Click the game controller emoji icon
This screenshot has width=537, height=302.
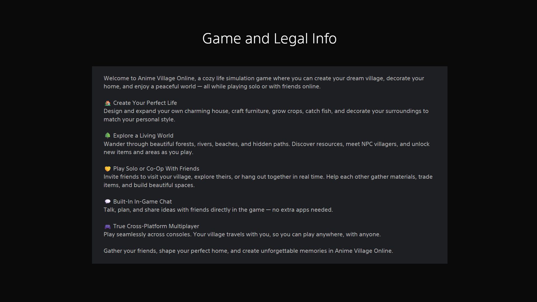107,226
